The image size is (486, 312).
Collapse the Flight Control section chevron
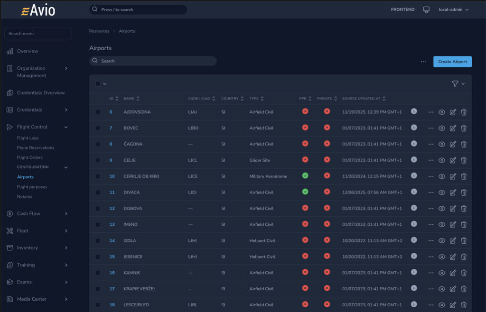tap(66, 127)
